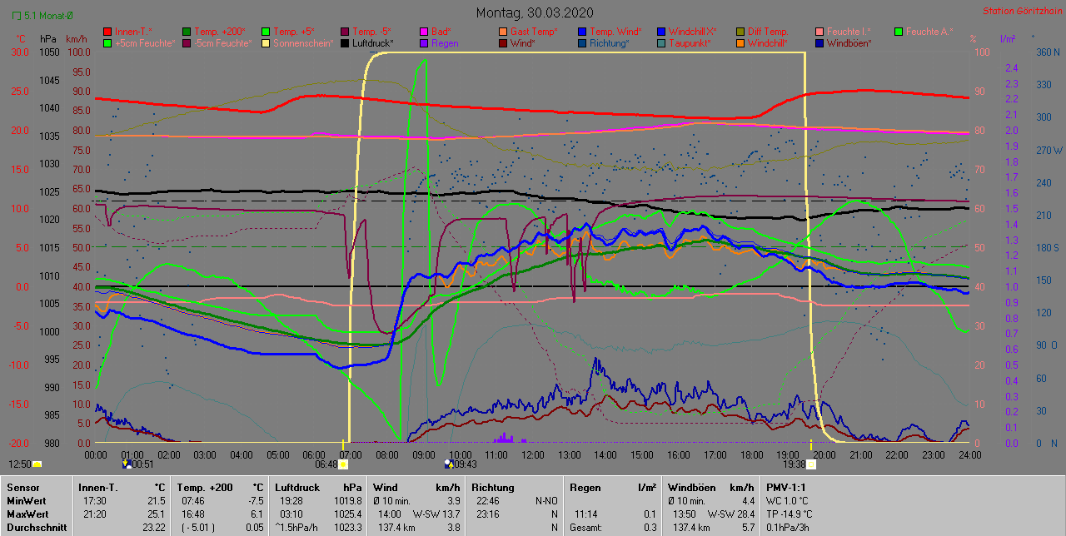Click the gust value W-SW 28.4
Image resolution: width=1066 pixels, height=536 pixels.
pos(731,514)
